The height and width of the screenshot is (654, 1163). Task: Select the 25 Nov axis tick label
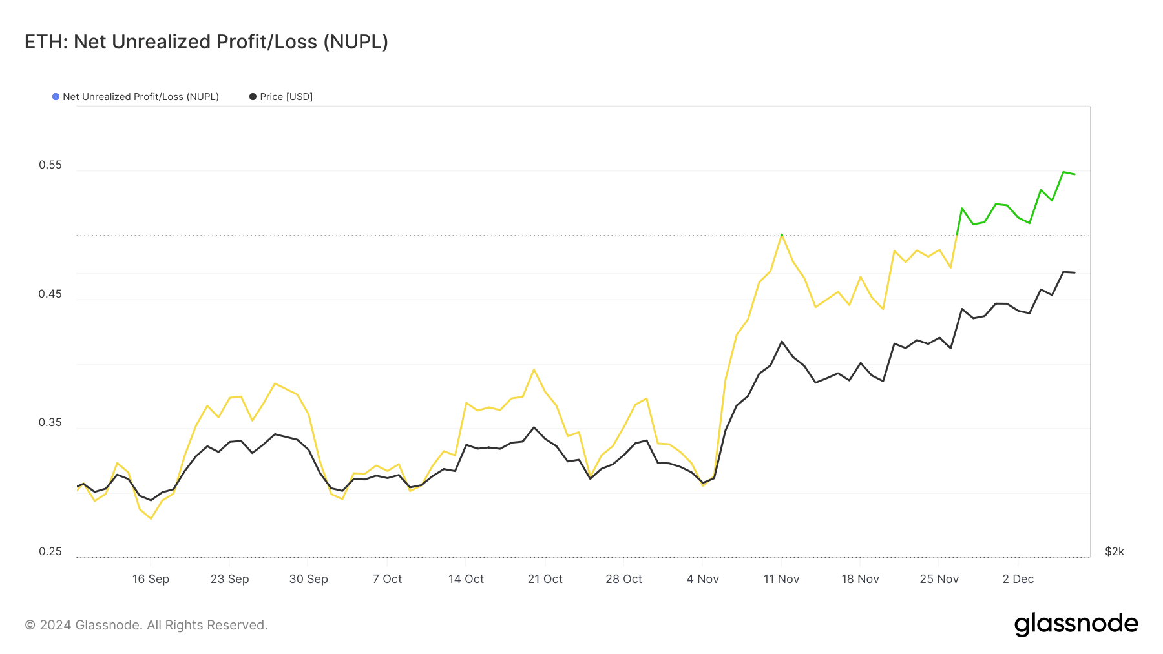[939, 579]
